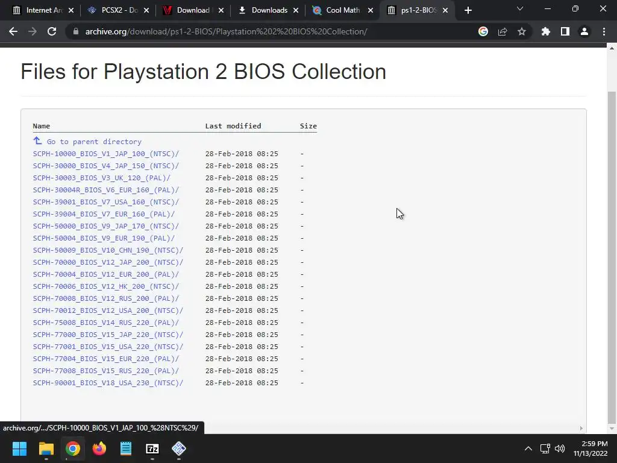Open SCPH-50009_BIOS_V10_CHN_190 folder
This screenshot has width=617, height=463.
point(108,250)
